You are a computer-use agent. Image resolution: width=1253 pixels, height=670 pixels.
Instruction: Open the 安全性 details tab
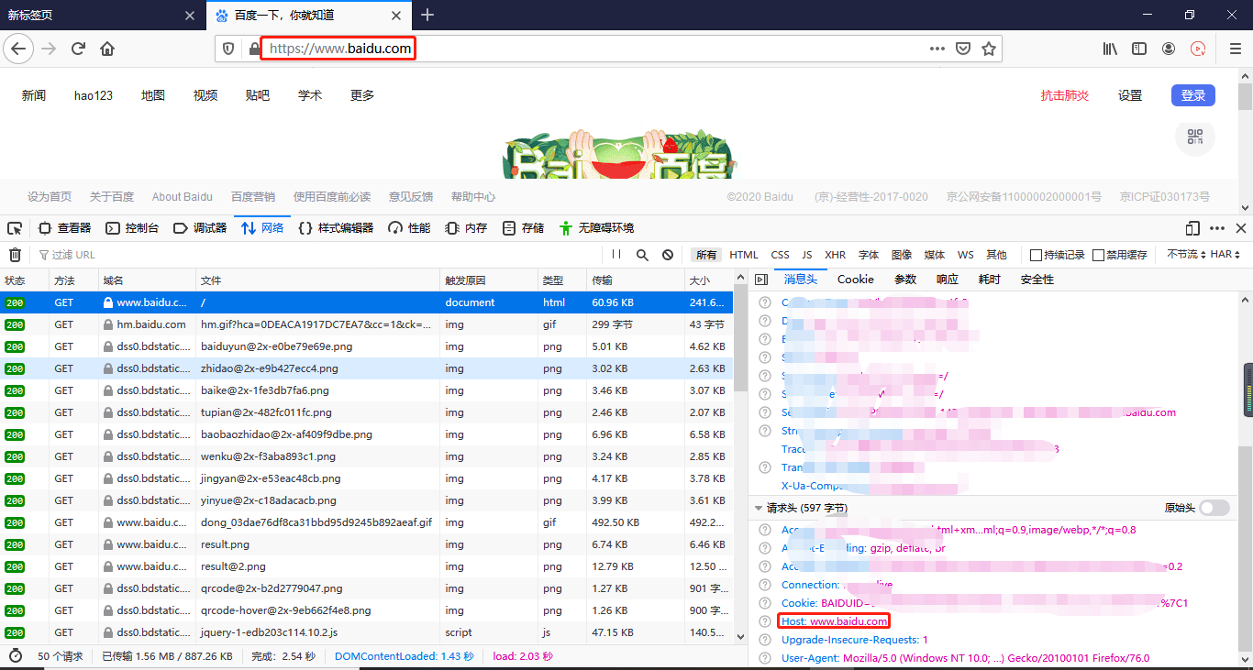pyautogui.click(x=1037, y=280)
